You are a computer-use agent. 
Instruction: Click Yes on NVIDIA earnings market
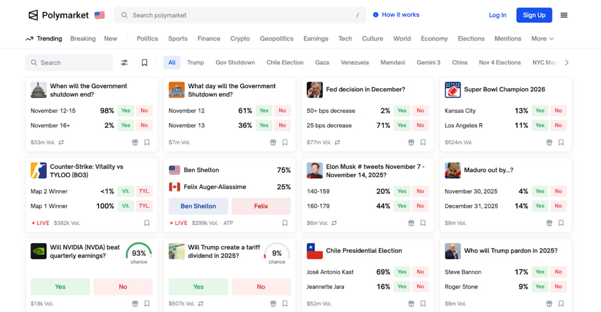(60, 287)
